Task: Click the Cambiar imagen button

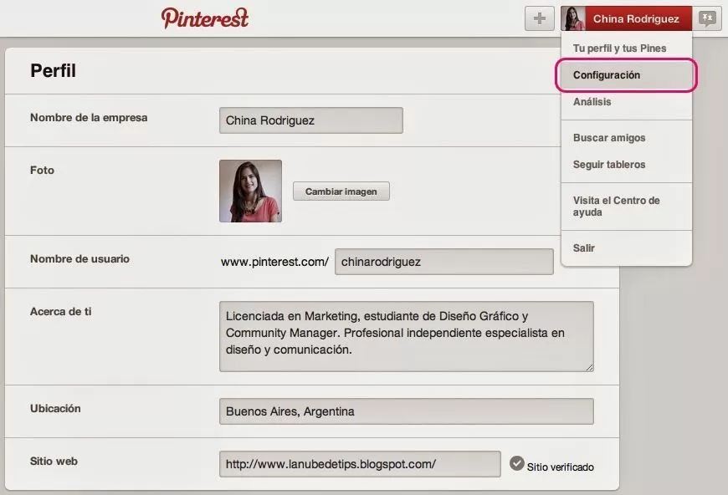Action: click(x=341, y=191)
